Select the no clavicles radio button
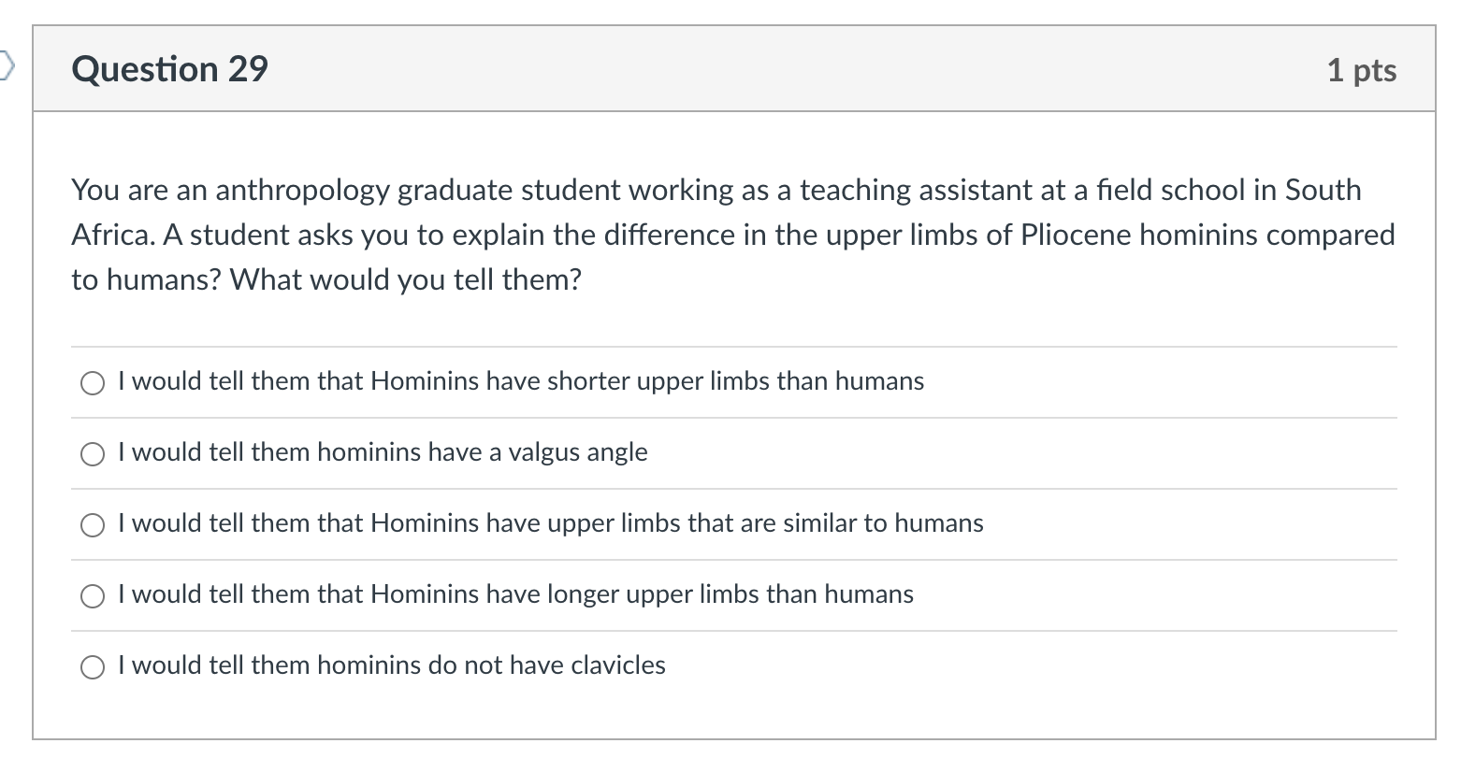This screenshot has width=1461, height=772. [x=92, y=667]
